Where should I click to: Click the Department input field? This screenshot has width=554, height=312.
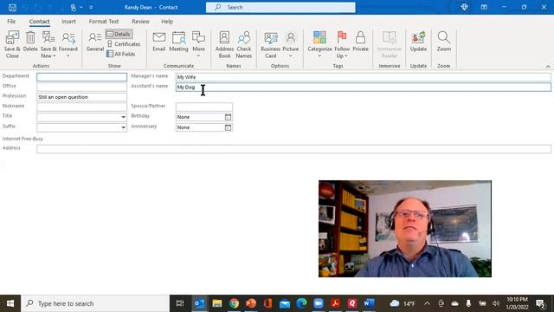pyautogui.click(x=81, y=77)
